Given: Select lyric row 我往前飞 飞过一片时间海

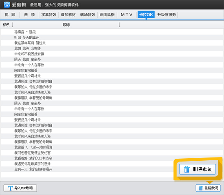Looking at the screenshot, I should click(112, 147).
